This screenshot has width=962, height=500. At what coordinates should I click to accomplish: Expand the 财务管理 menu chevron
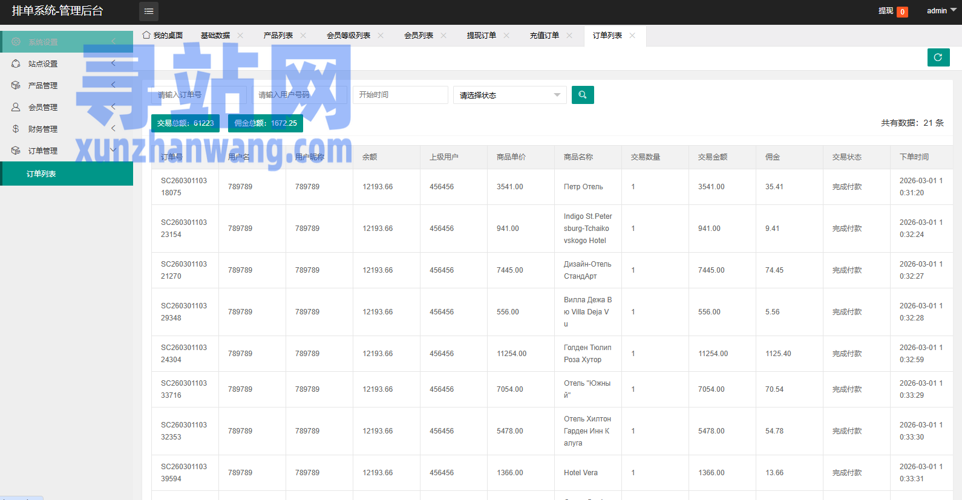click(x=113, y=128)
